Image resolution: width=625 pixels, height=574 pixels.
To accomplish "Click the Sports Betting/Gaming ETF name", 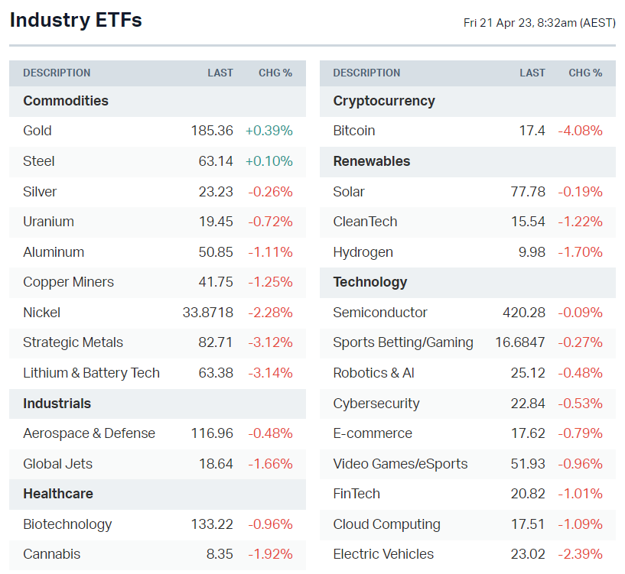I will pyautogui.click(x=403, y=342).
